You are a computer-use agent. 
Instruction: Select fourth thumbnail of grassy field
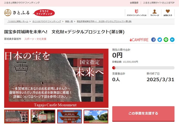click(x=96, y=116)
